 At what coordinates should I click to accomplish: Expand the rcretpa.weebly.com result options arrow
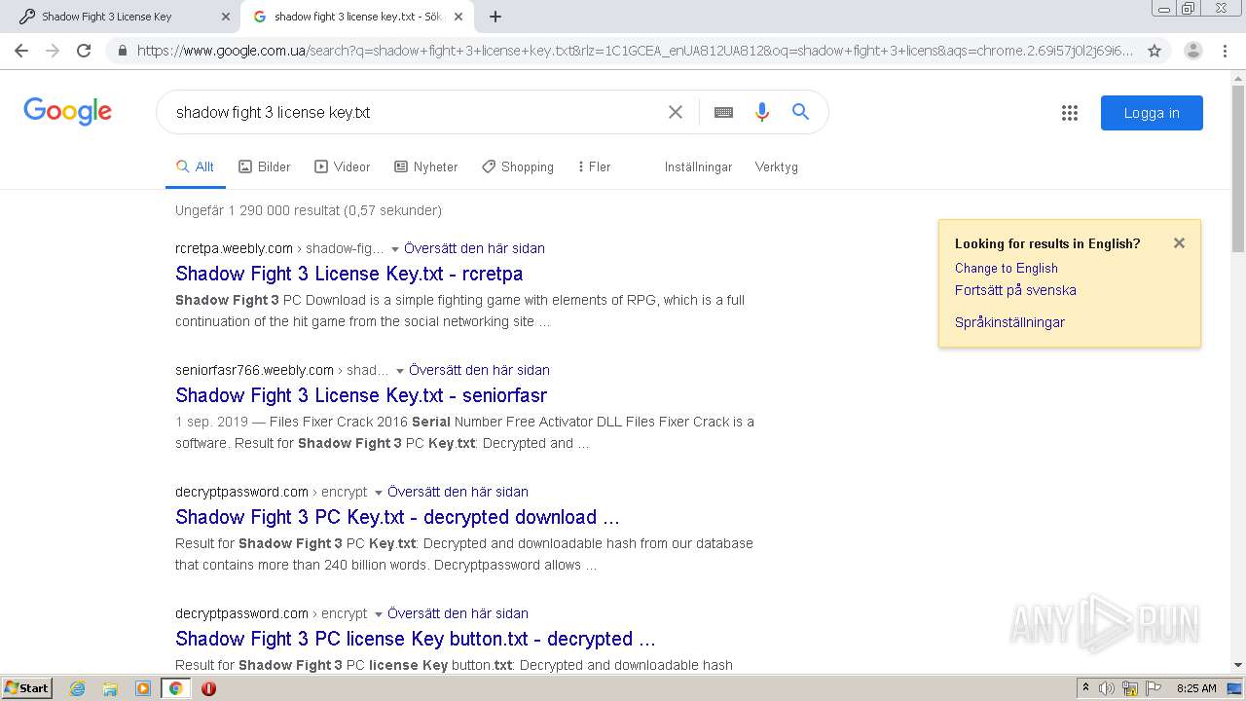[395, 249]
